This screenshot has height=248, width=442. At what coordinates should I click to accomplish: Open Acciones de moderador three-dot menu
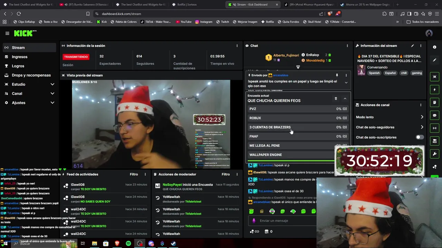coord(237,174)
